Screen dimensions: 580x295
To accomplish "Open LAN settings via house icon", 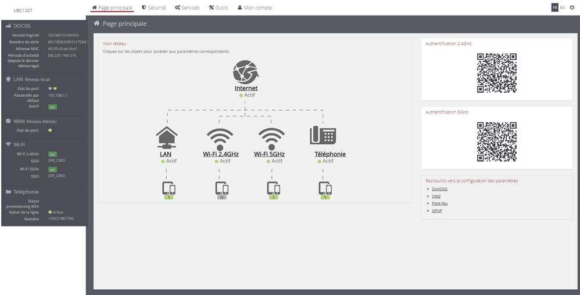I will [166, 138].
